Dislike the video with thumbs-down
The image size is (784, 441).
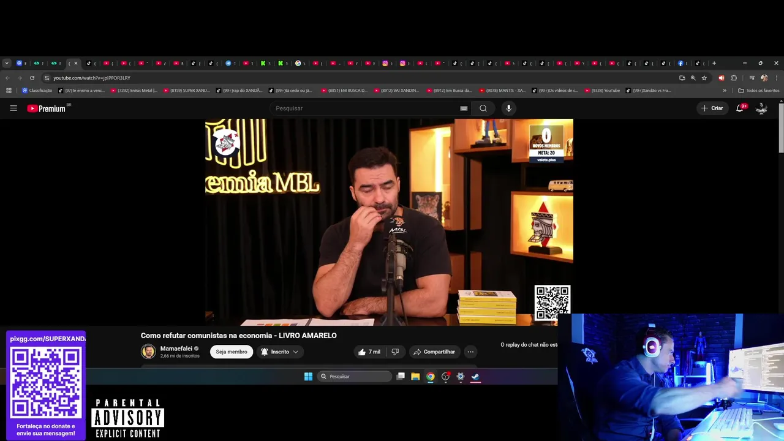(x=395, y=352)
